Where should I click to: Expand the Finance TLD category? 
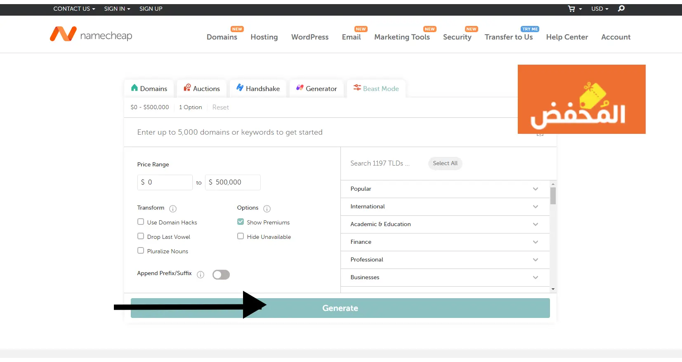point(445,242)
